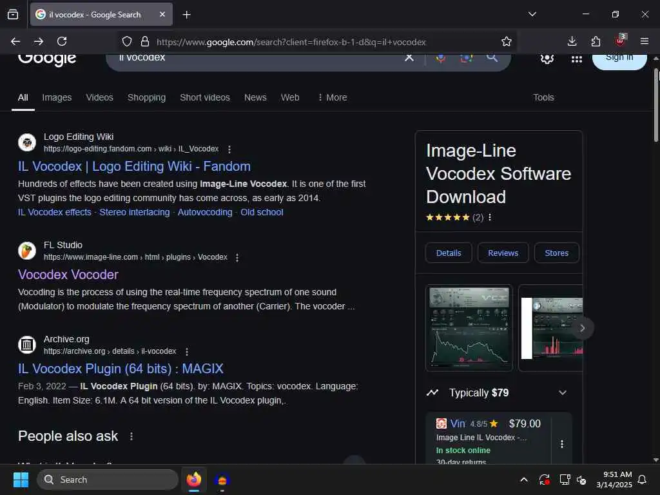Reload the current page
The width and height of the screenshot is (660, 495).
coord(62,41)
